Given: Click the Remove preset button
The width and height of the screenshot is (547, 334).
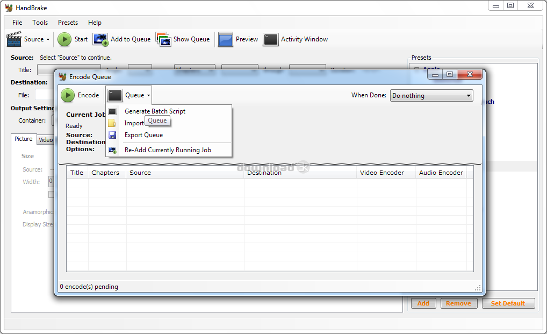Looking at the screenshot, I should 458,303.
